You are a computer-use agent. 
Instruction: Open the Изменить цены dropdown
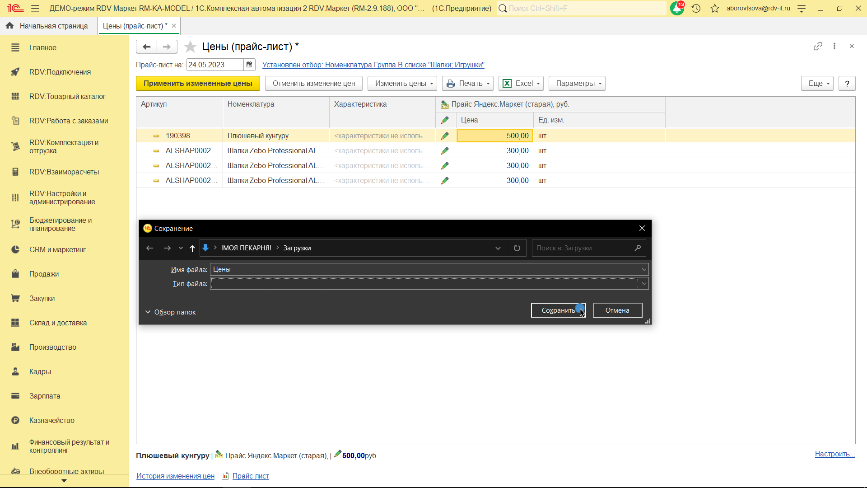tap(402, 84)
